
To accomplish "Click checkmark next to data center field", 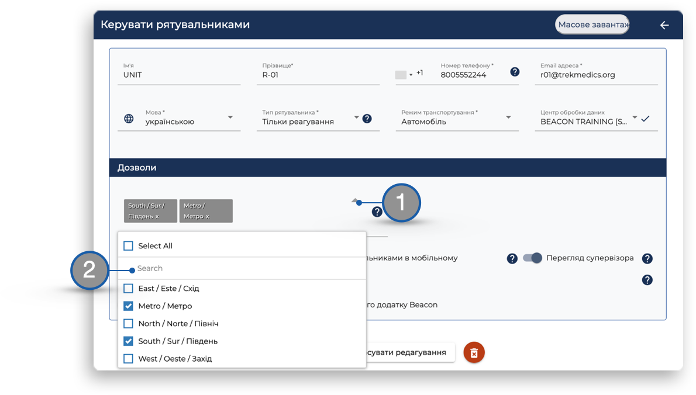I will pyautogui.click(x=645, y=119).
